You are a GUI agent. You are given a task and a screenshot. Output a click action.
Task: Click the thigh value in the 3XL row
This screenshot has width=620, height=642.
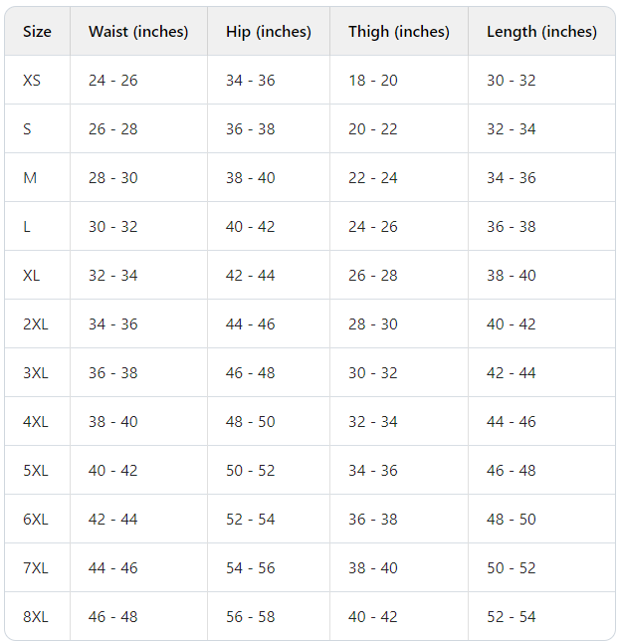[373, 373]
